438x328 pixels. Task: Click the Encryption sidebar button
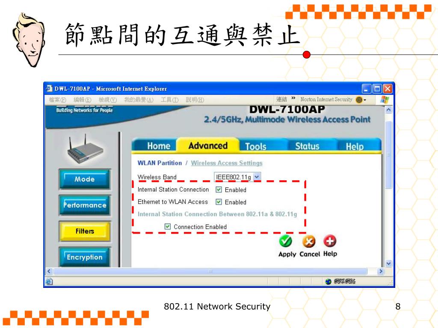(85, 257)
